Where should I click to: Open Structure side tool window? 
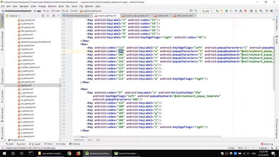[2, 96]
